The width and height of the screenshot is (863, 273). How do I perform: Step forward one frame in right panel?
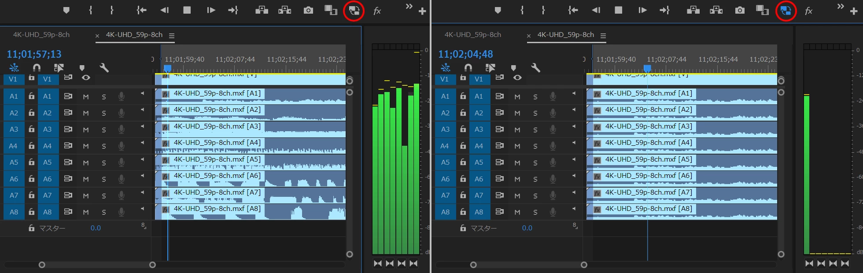(642, 10)
